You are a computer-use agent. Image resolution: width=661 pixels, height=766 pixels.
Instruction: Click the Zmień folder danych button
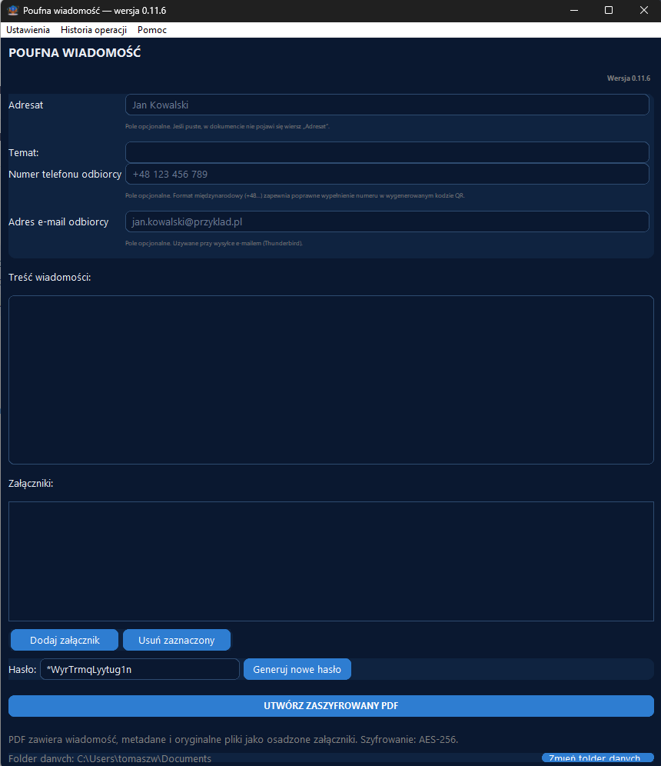(x=597, y=758)
